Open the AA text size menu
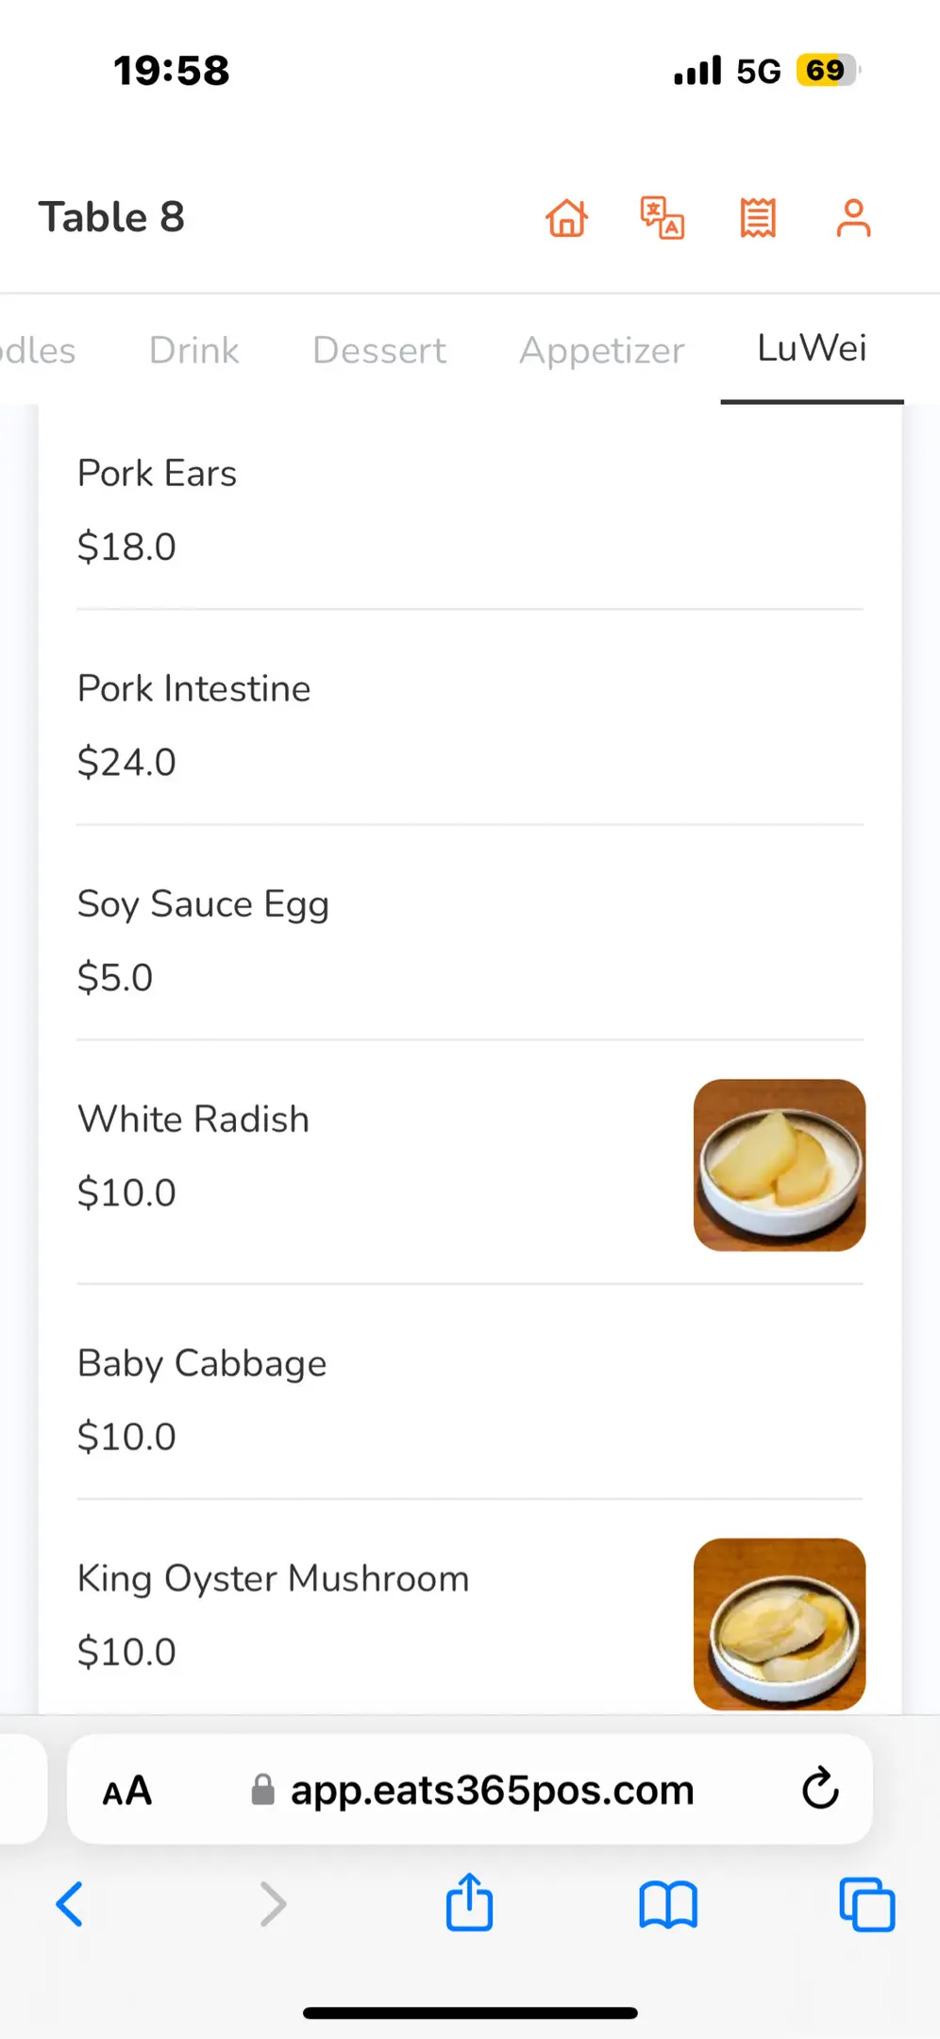Image resolution: width=940 pixels, height=2039 pixels. click(127, 1790)
